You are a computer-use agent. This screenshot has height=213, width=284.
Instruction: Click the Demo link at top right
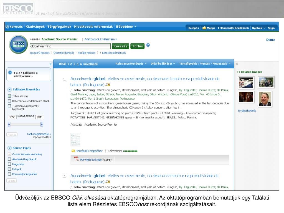pos(270,40)
